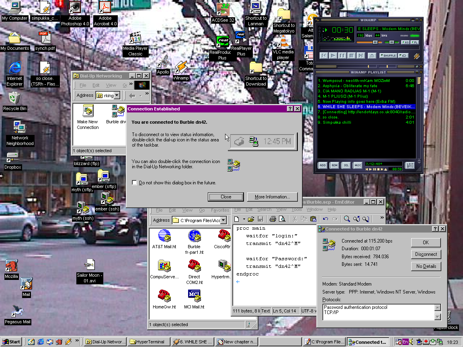Click Disconnect in Connected to Burble dn42 dialog
The image size is (463, 347).
tap(426, 254)
